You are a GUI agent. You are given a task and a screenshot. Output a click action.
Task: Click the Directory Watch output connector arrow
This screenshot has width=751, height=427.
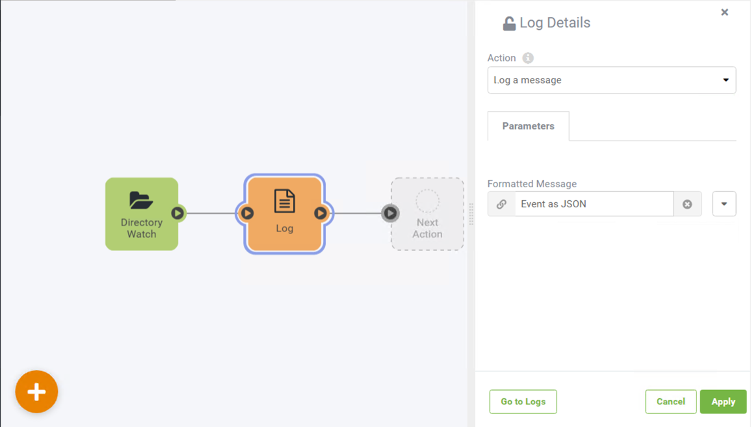pos(178,213)
